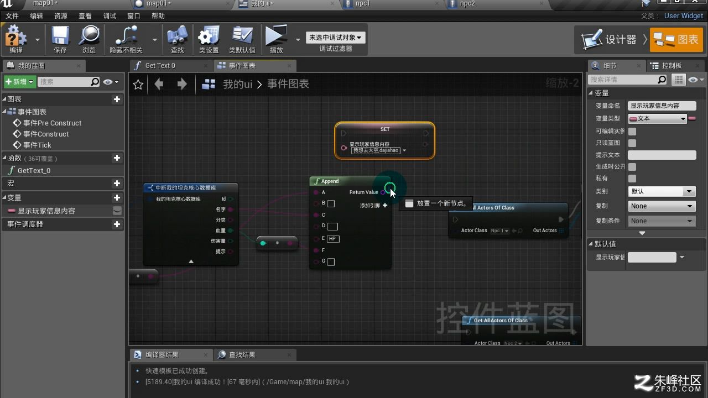Click the search magnifier in Details panel
The height and width of the screenshot is (398, 708).
click(x=662, y=80)
